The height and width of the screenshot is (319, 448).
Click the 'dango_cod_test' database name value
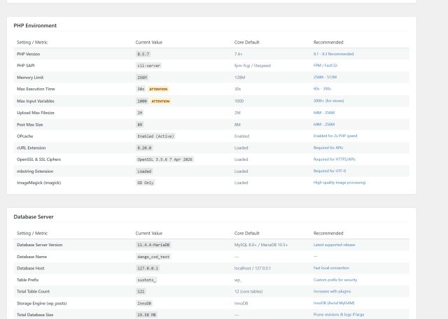click(153, 257)
